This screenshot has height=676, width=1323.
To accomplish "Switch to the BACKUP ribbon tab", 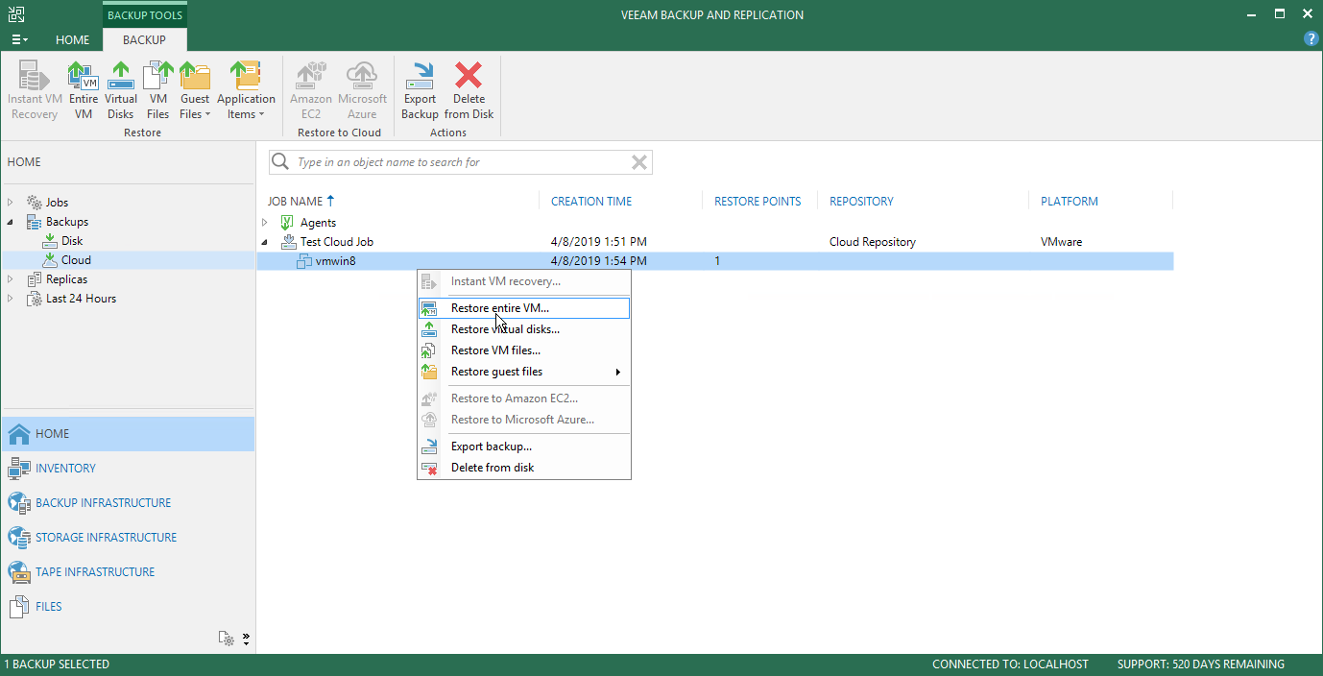I will [144, 40].
